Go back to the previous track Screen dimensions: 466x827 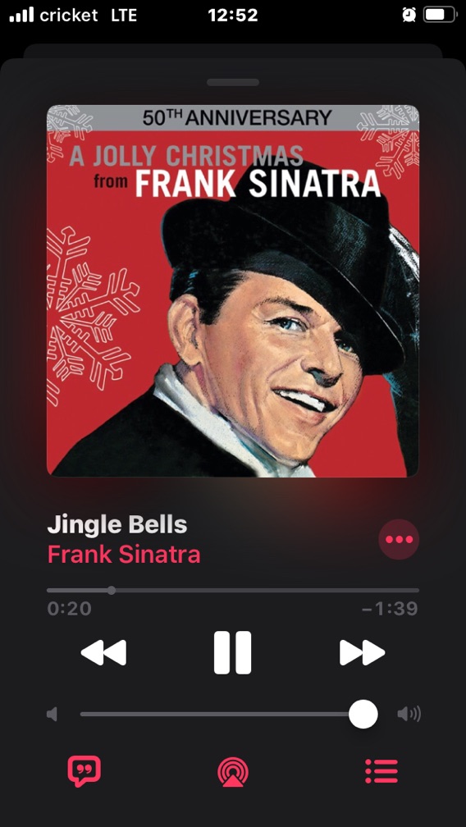tap(103, 652)
